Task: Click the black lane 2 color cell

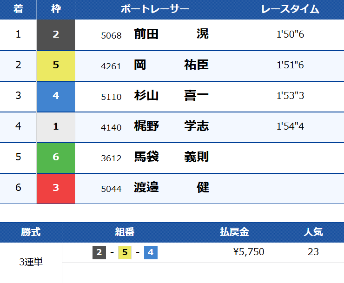Action: (56, 35)
